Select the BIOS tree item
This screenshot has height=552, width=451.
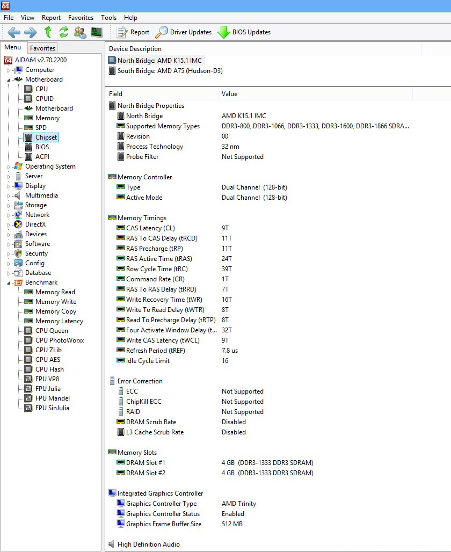coord(42,147)
